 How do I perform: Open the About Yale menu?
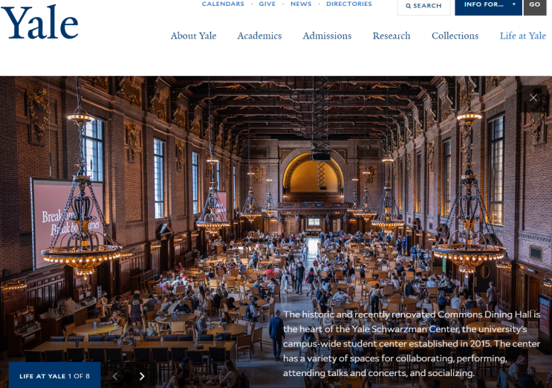point(193,36)
